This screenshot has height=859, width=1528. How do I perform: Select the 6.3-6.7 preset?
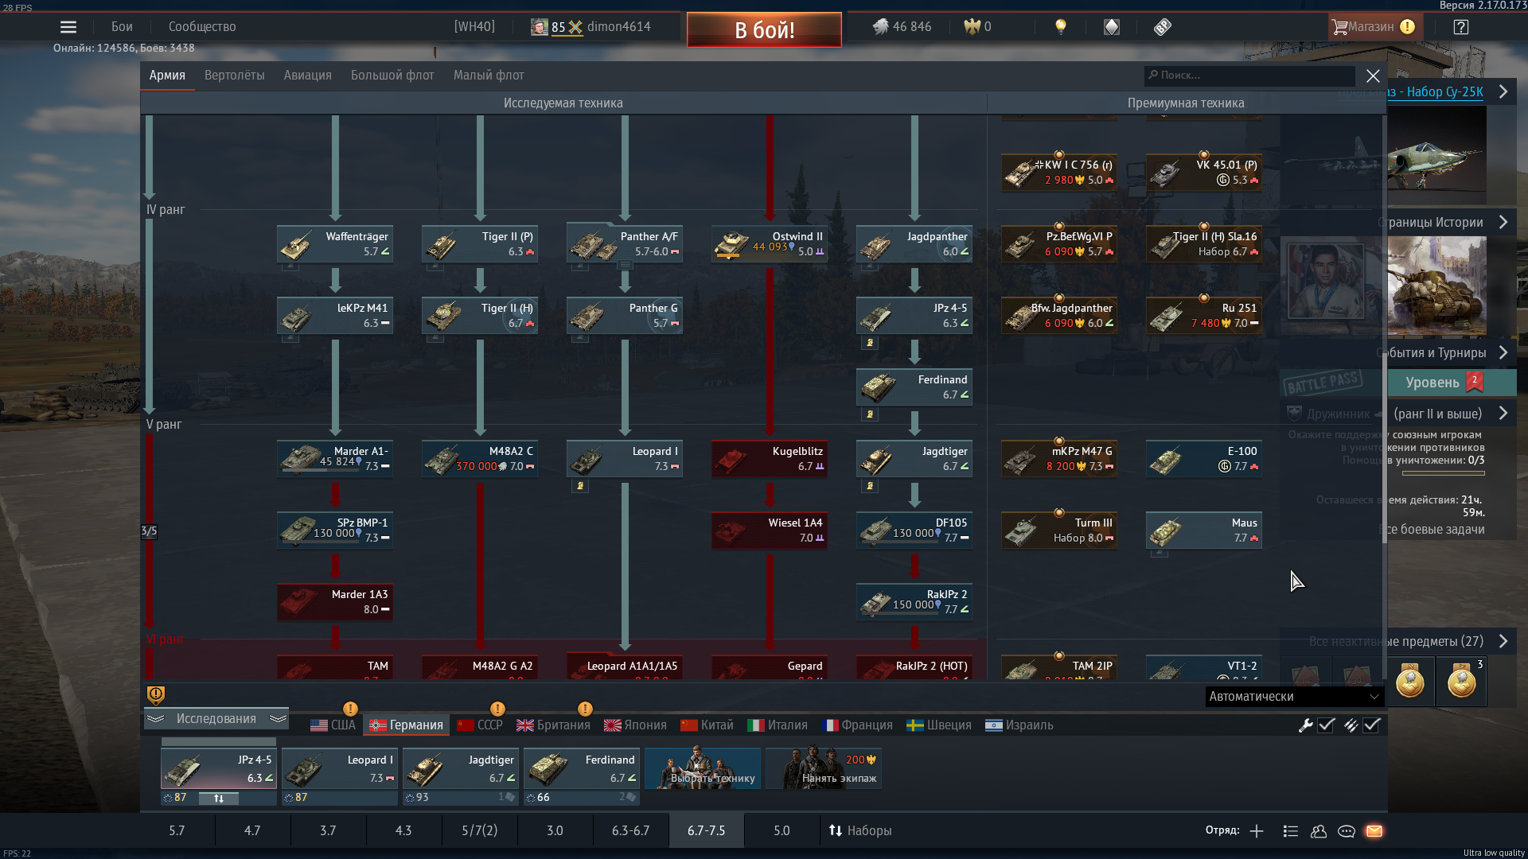click(x=631, y=830)
